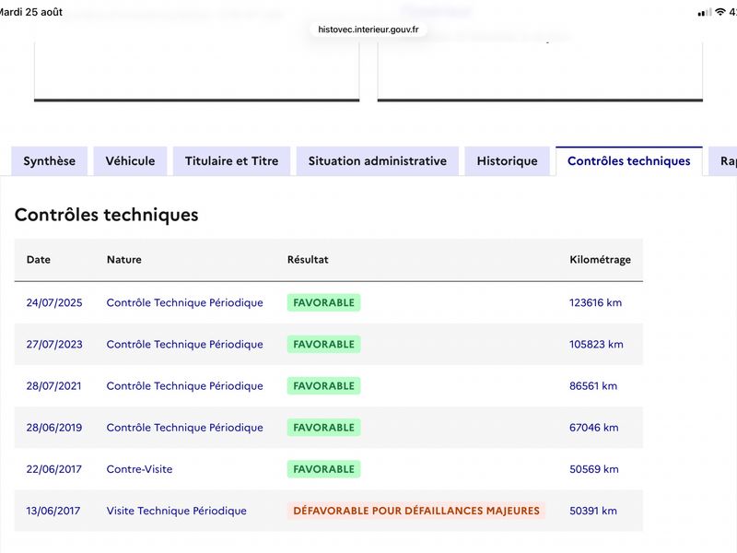Select the 50569 km mileage value
This screenshot has width=737, height=553.
pyautogui.click(x=594, y=469)
